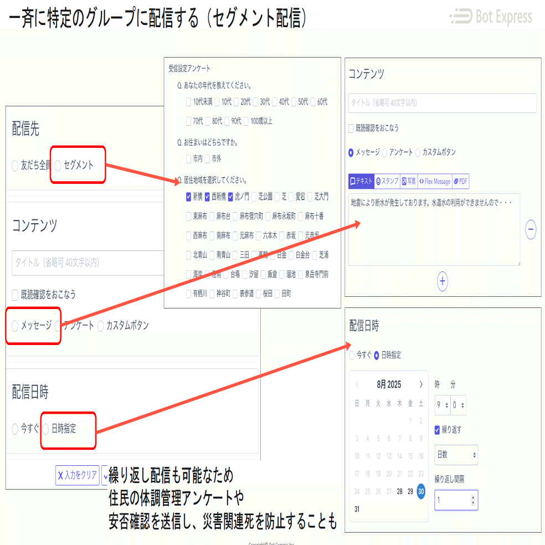545x545 pixels.
Task: Click the plus icon to add content
Action: coord(442,281)
